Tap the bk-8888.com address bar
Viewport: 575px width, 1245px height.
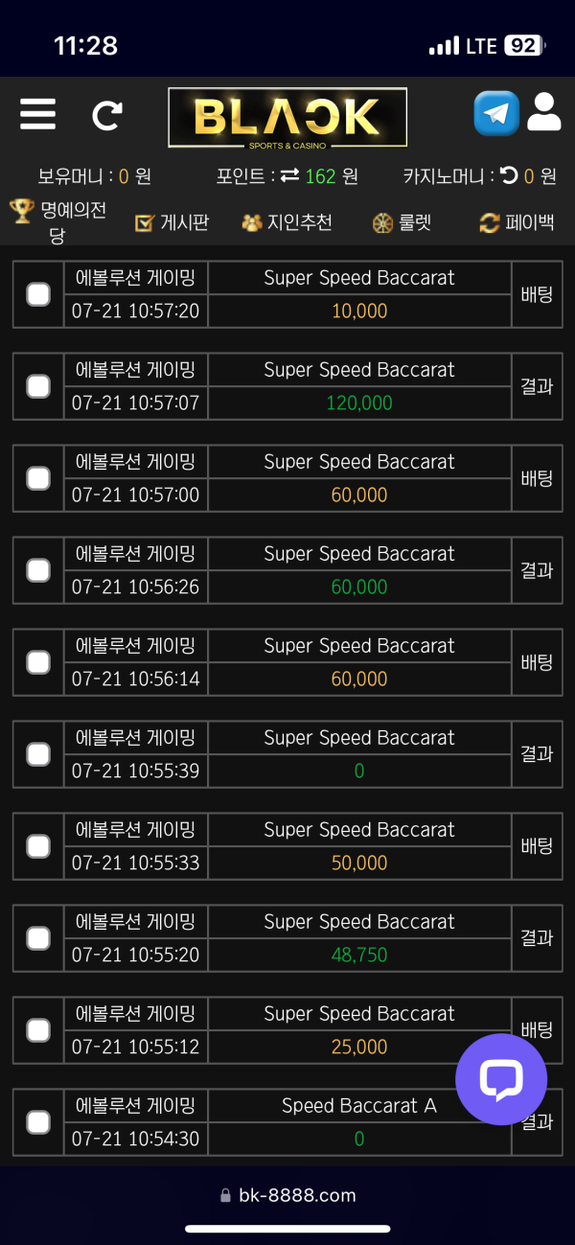point(287,1195)
